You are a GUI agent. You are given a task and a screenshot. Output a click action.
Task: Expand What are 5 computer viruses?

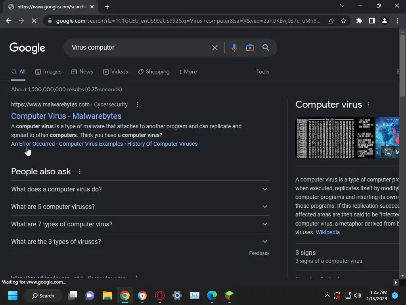click(x=140, y=207)
